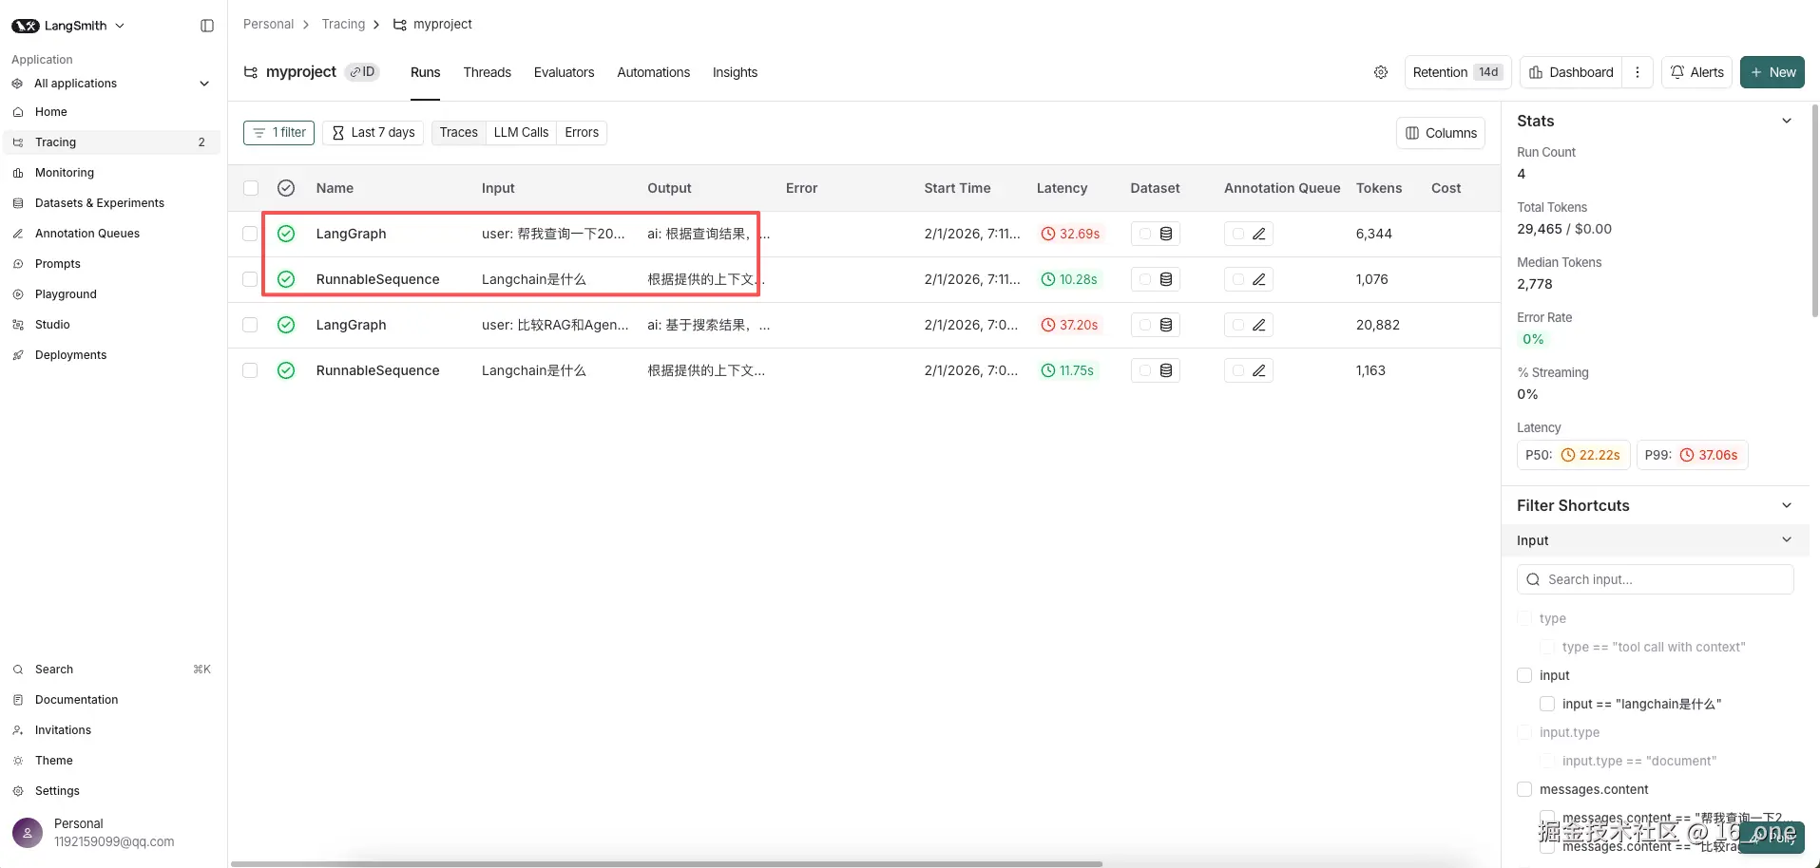Open the more options menu beside Dashboard
The height and width of the screenshot is (868, 1820).
pos(1638,72)
